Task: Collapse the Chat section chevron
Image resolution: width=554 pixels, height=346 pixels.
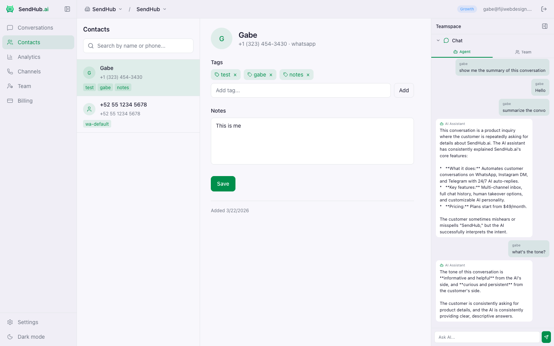Action: pyautogui.click(x=438, y=40)
